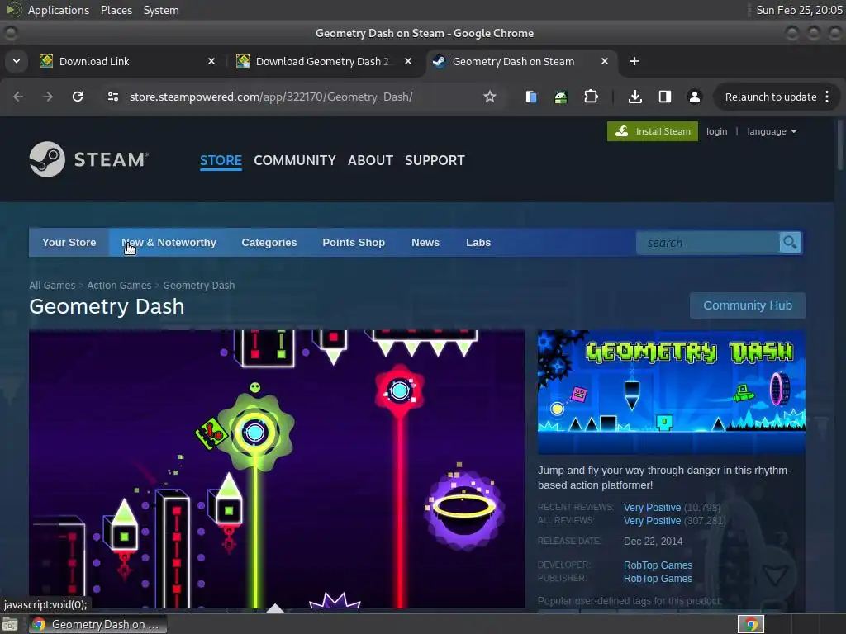Open the Applications menu
This screenshot has width=846, height=634.
click(59, 10)
